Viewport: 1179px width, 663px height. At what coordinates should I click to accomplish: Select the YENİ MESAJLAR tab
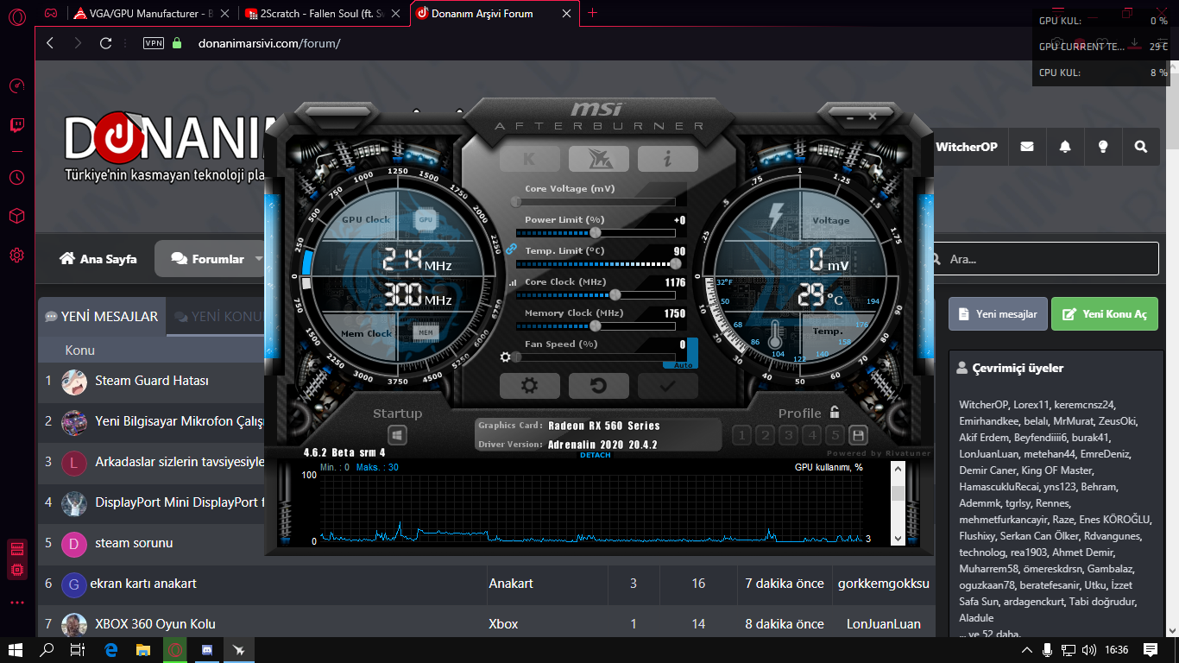[102, 317]
